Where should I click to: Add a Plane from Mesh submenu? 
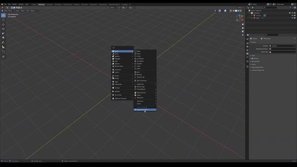pos(145,51)
